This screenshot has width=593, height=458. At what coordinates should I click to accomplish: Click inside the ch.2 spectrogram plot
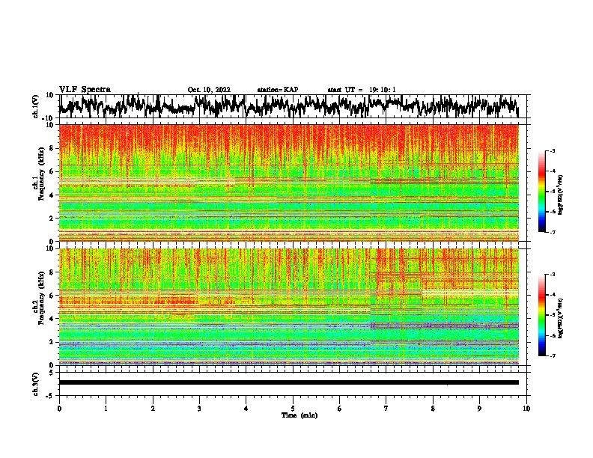pos(289,307)
